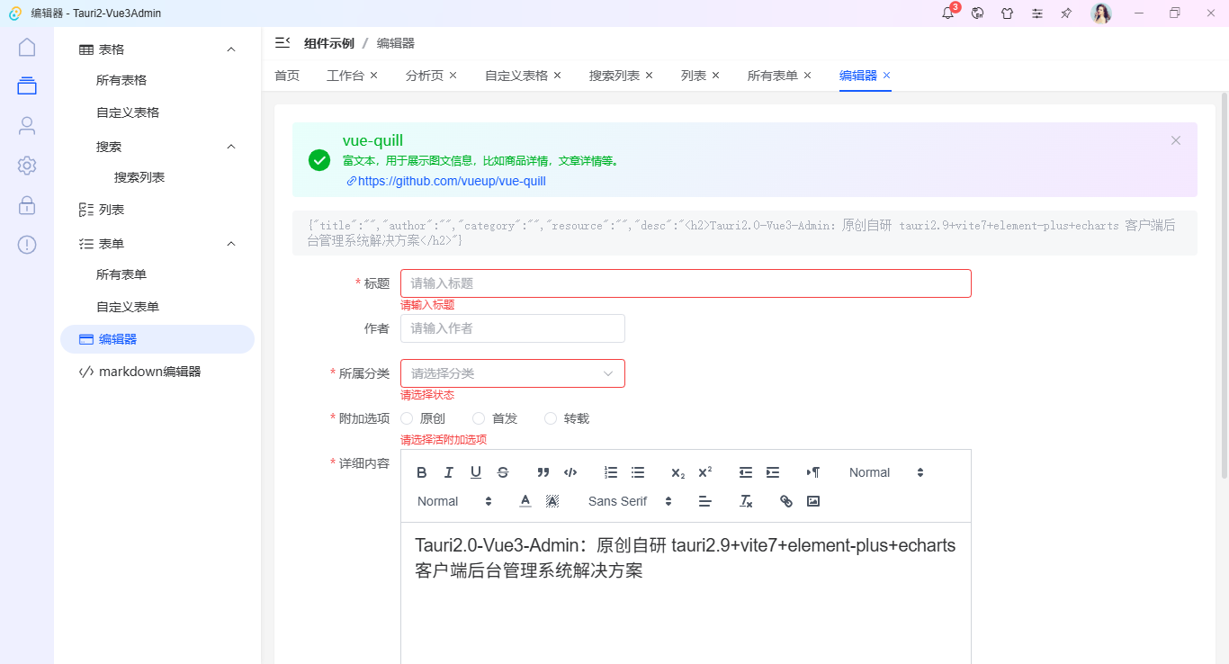The width and height of the screenshot is (1229, 664).
Task: Insert a code block
Action: click(x=570, y=471)
